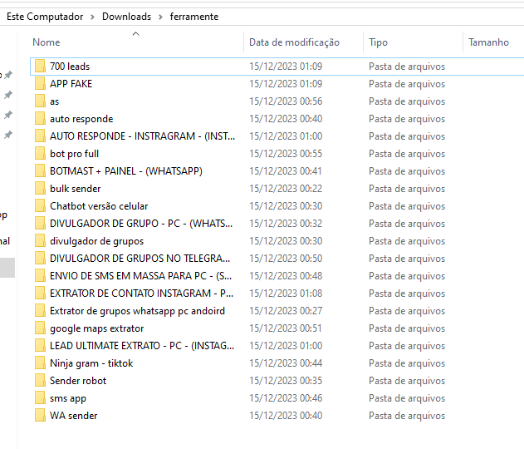Select 'BOTMAST + PAINEL - (WHATSAPP)' name

[126, 171]
